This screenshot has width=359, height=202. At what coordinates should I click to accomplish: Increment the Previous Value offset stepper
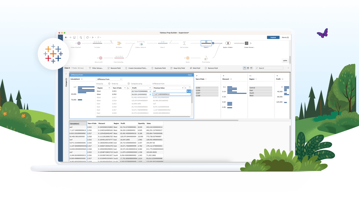pyautogui.click(x=190, y=87)
